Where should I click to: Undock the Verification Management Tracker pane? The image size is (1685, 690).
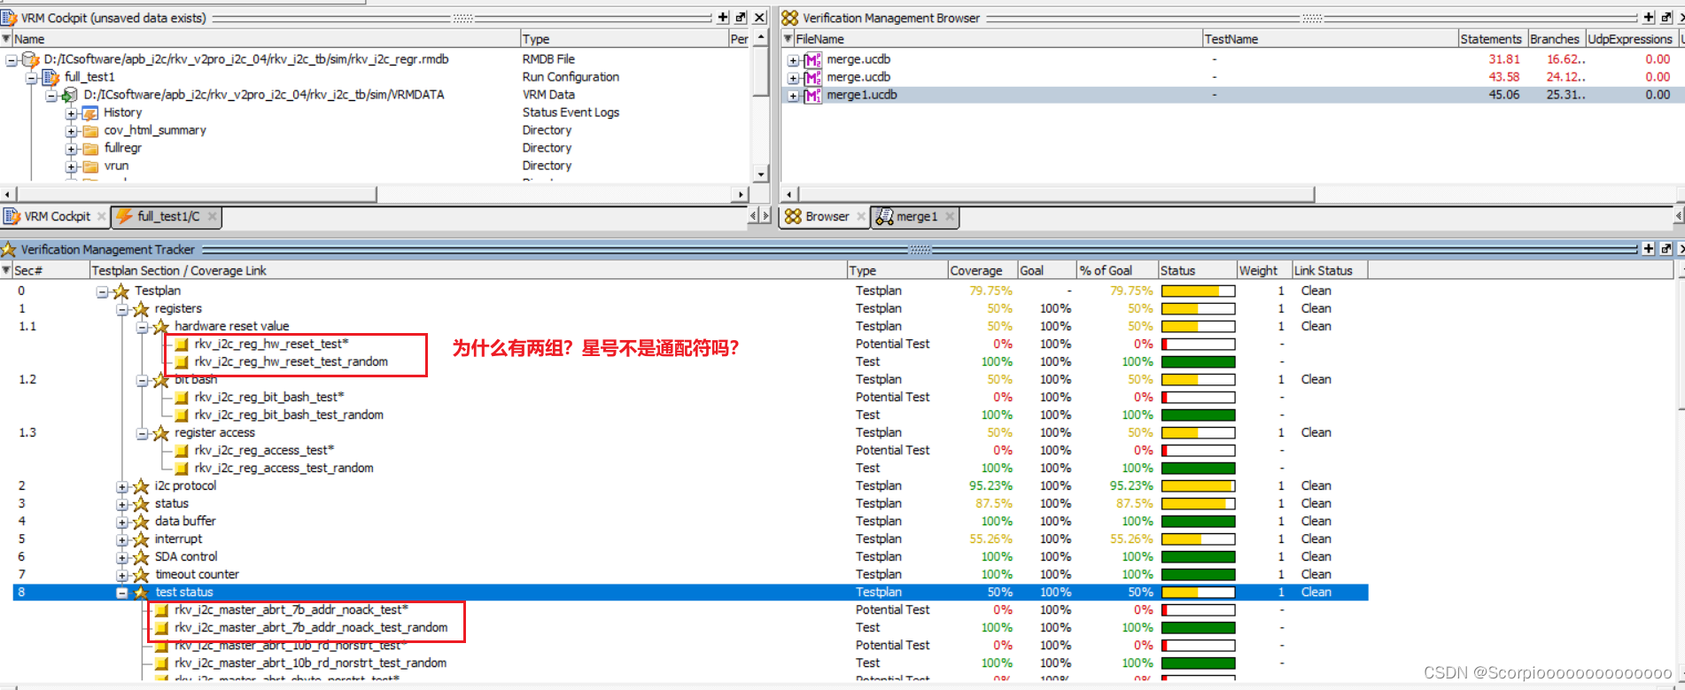pos(1666,250)
